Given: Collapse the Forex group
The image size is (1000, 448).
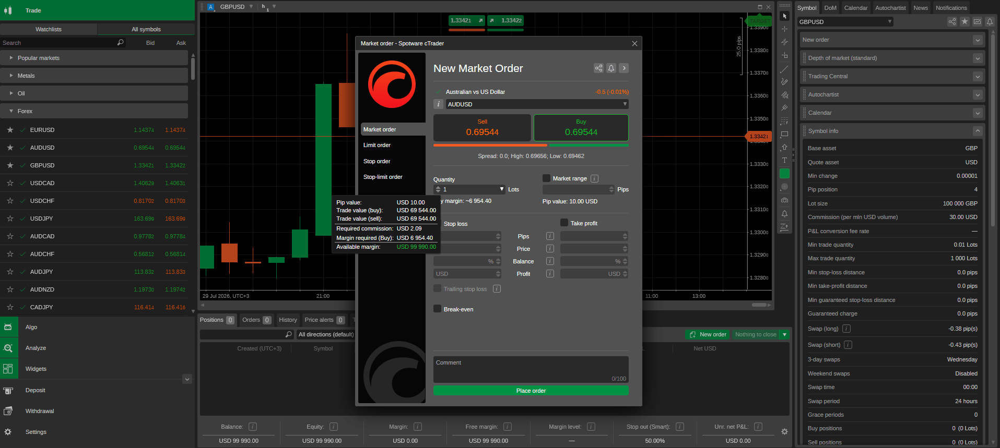Looking at the screenshot, I should tap(94, 111).
